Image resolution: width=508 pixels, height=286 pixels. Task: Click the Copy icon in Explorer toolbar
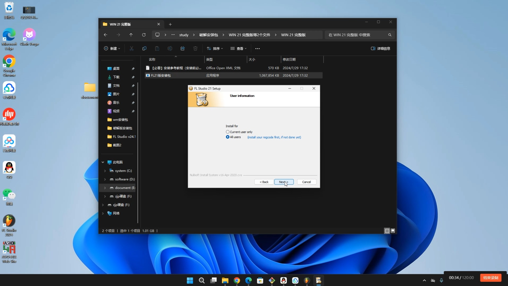click(144, 48)
